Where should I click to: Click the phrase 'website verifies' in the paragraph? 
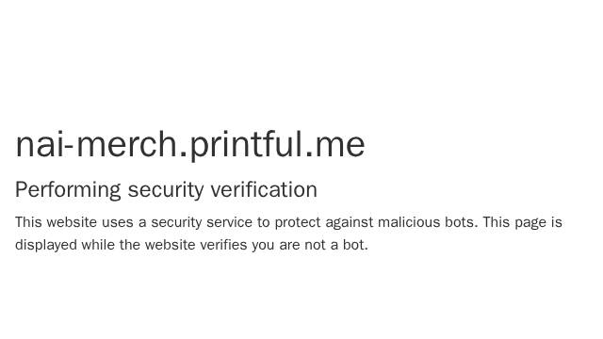(x=196, y=245)
